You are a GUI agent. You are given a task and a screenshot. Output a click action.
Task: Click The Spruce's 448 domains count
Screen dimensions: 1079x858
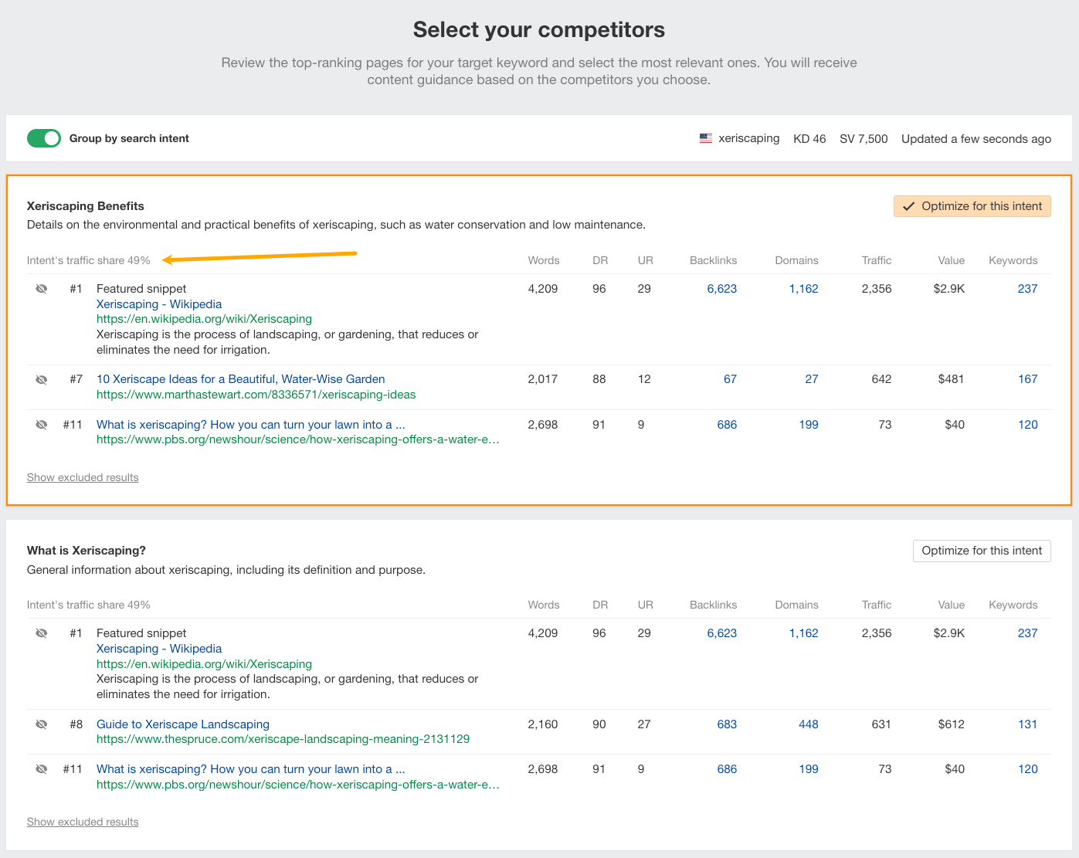(808, 724)
